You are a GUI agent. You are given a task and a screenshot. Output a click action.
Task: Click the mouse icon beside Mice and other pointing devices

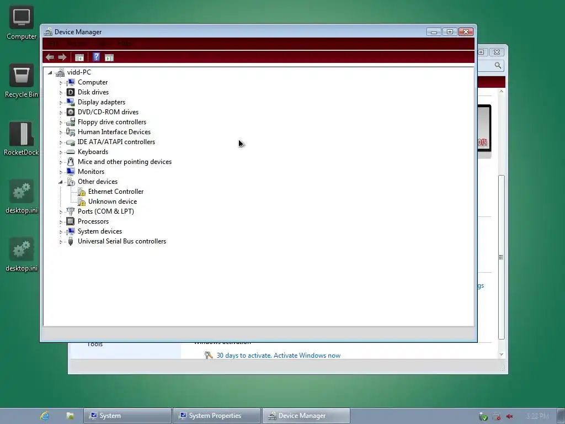coord(71,162)
